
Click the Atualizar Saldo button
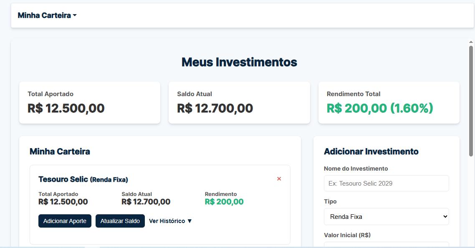[120, 221]
